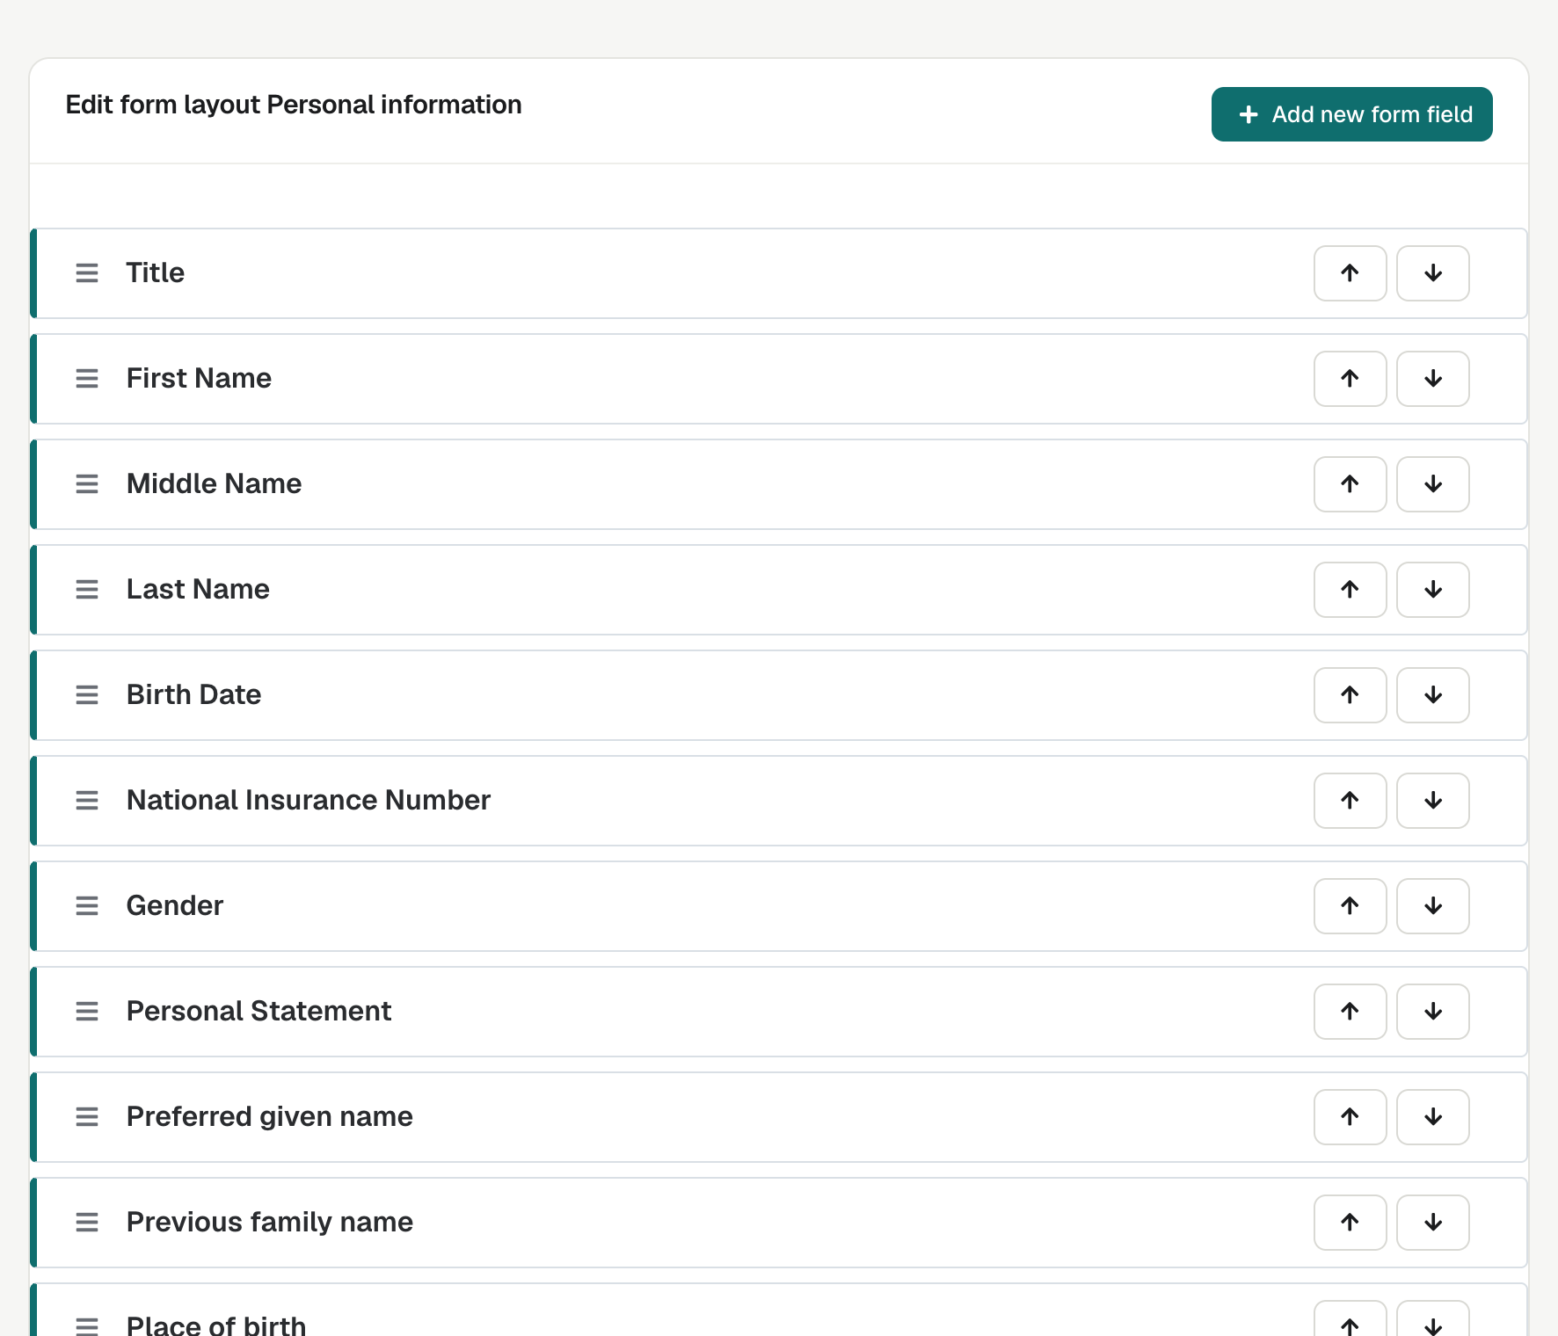Image resolution: width=1558 pixels, height=1336 pixels.
Task: Move Birth Date field up
Action: coord(1350,695)
